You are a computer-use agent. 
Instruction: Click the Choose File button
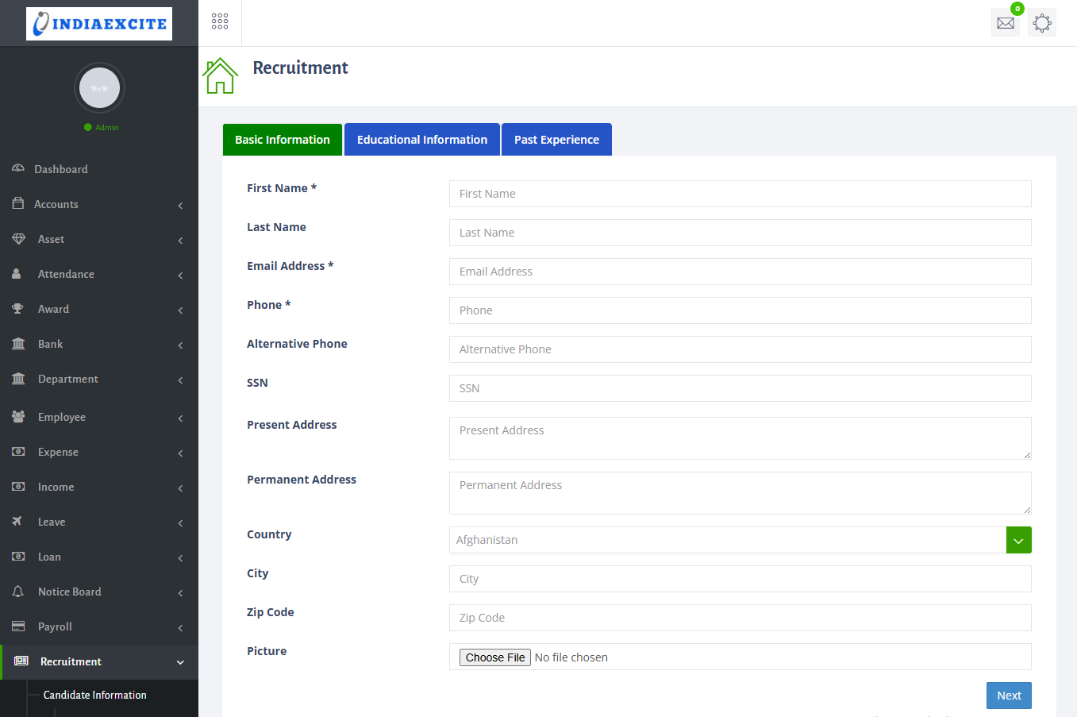(x=494, y=657)
